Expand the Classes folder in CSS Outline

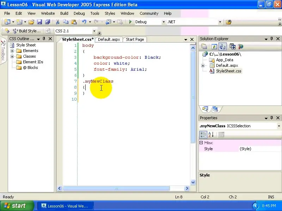click(12, 56)
